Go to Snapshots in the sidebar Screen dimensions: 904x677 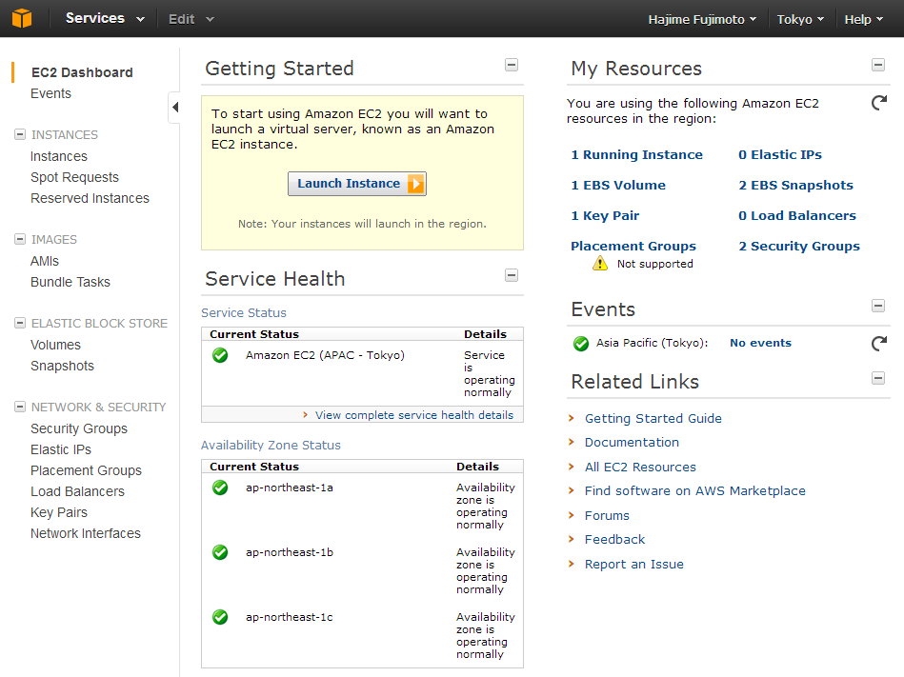tap(62, 366)
